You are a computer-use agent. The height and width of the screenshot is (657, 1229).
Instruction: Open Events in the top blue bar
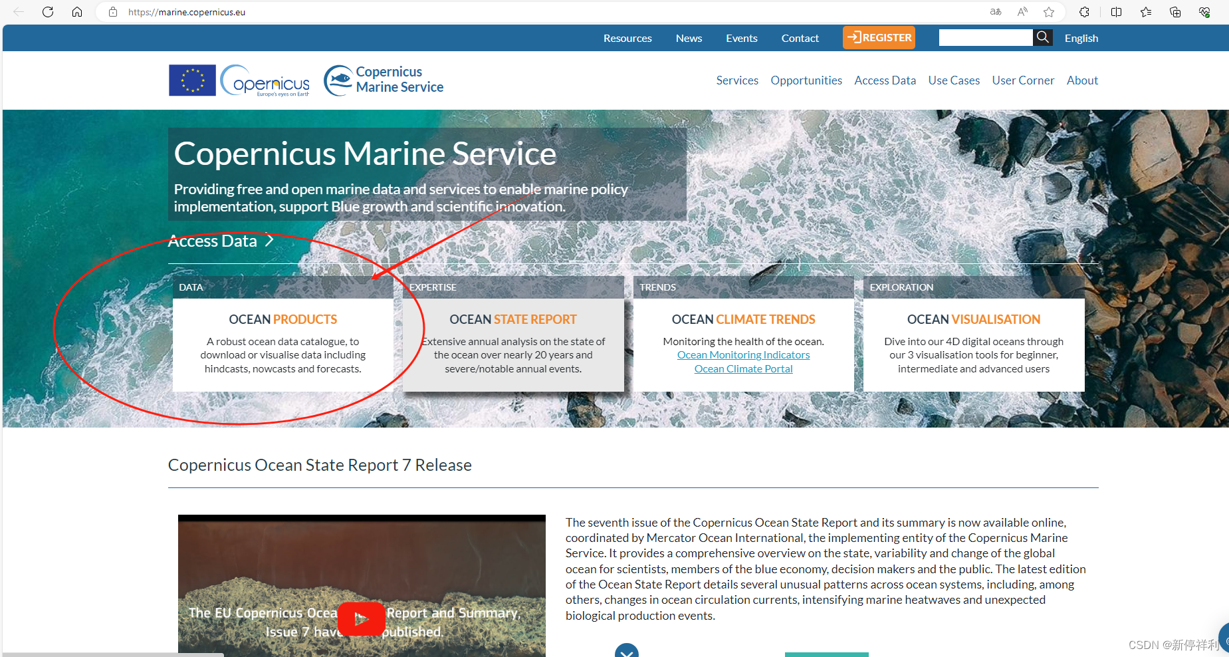click(x=742, y=39)
